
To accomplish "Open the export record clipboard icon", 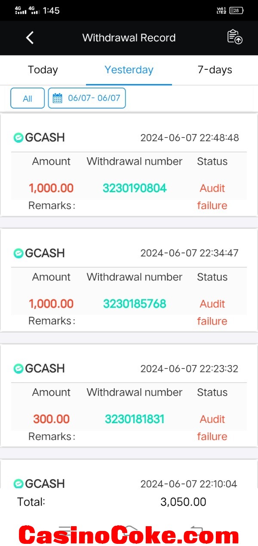I will pos(235,37).
